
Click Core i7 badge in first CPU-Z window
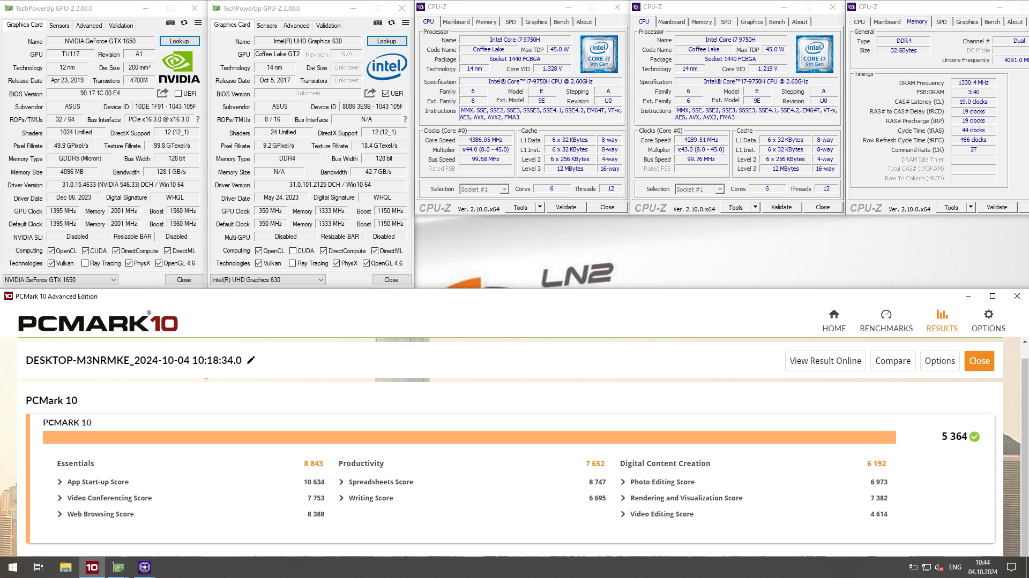599,54
